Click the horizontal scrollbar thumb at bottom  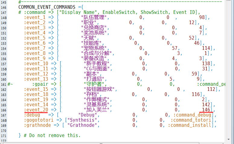coord(101,143)
